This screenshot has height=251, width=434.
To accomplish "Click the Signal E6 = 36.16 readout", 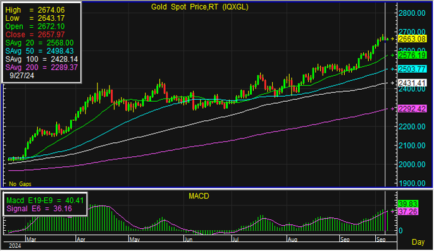I will pyautogui.click(x=39, y=209).
